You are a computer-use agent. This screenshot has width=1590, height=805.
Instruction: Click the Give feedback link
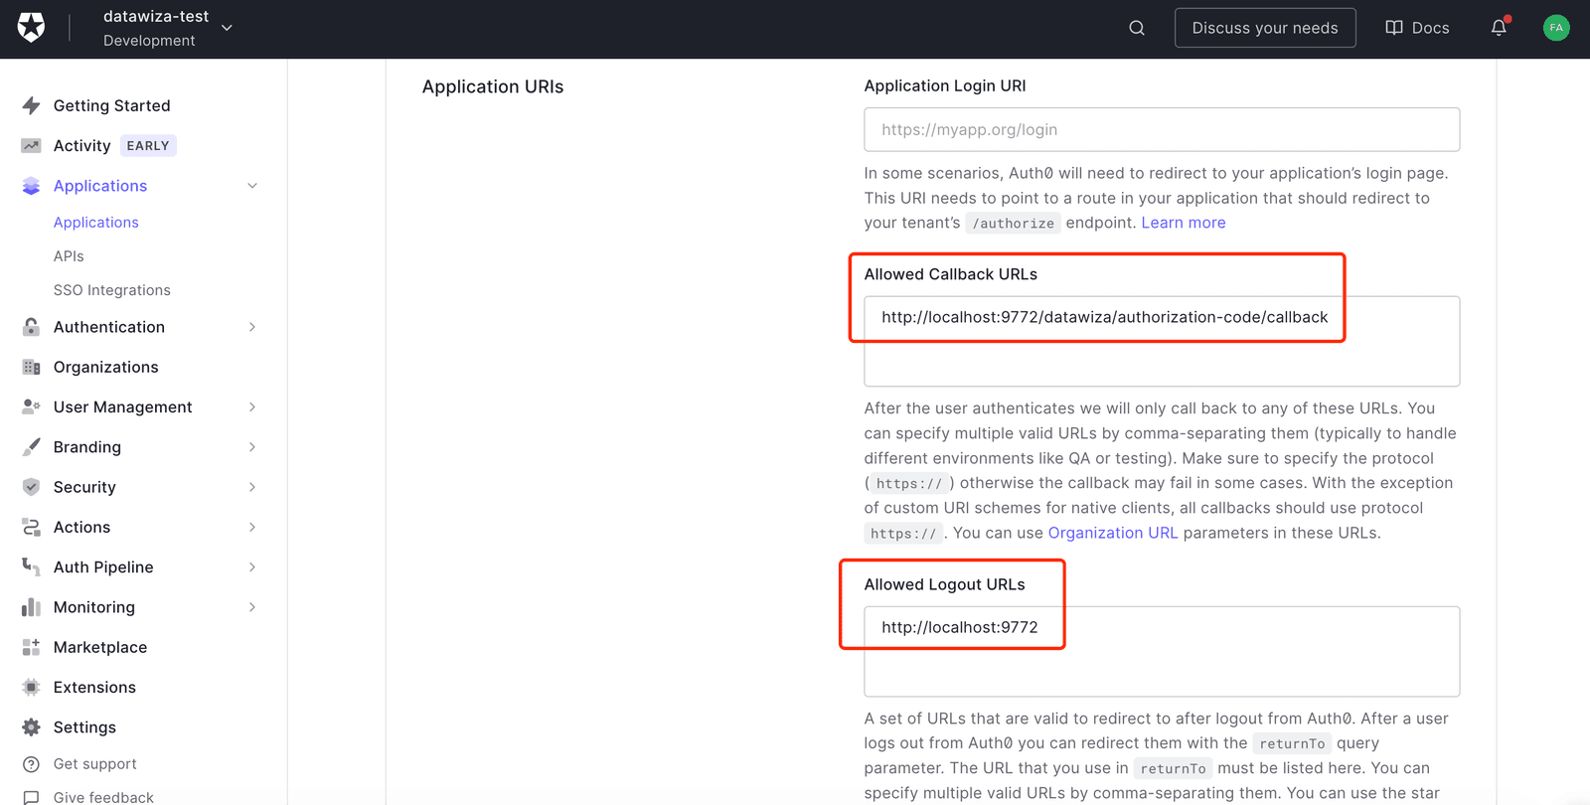click(103, 797)
